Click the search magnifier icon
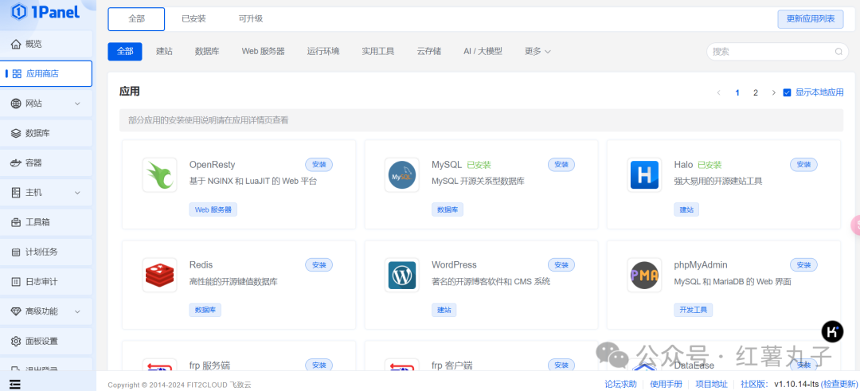 [x=838, y=52]
